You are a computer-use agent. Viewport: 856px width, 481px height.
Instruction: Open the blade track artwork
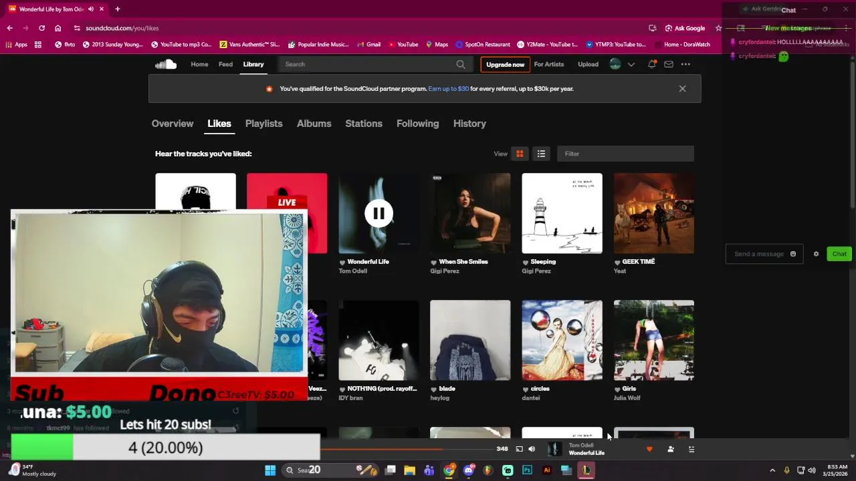(470, 340)
